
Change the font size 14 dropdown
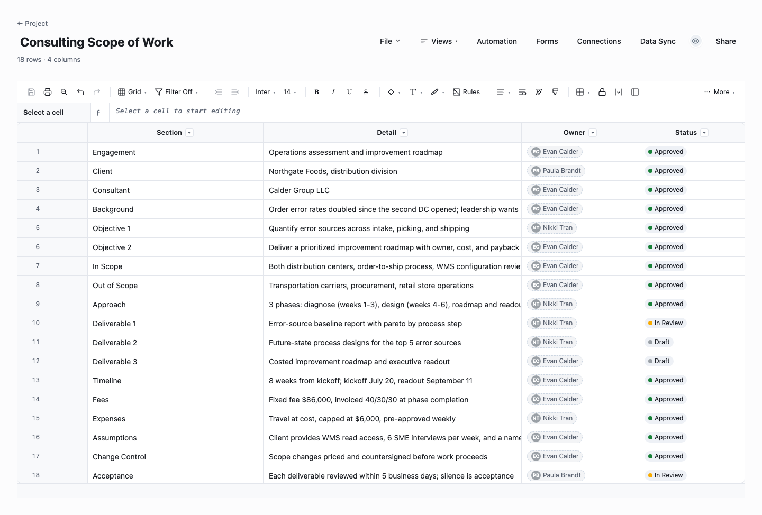pyautogui.click(x=289, y=92)
